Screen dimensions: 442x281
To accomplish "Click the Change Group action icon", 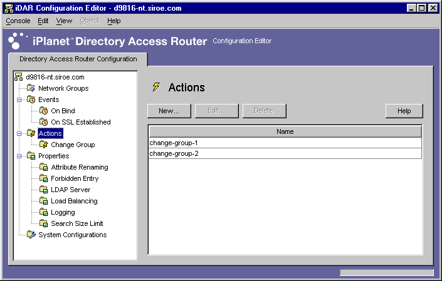I will click(44, 145).
